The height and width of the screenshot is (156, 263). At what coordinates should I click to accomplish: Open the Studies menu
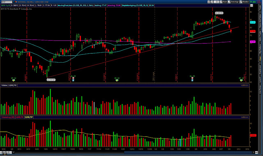(x=246, y=2)
